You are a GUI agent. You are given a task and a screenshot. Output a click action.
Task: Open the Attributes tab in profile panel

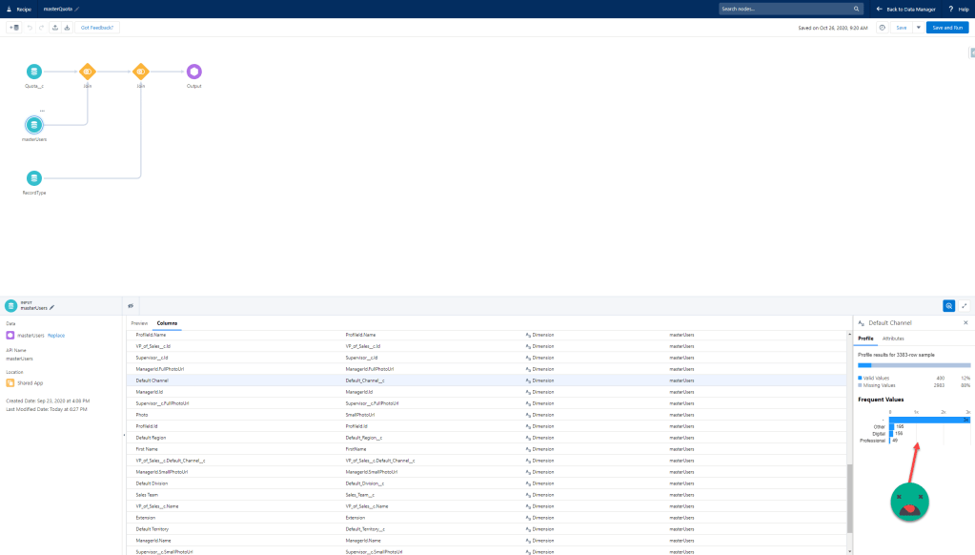click(893, 339)
